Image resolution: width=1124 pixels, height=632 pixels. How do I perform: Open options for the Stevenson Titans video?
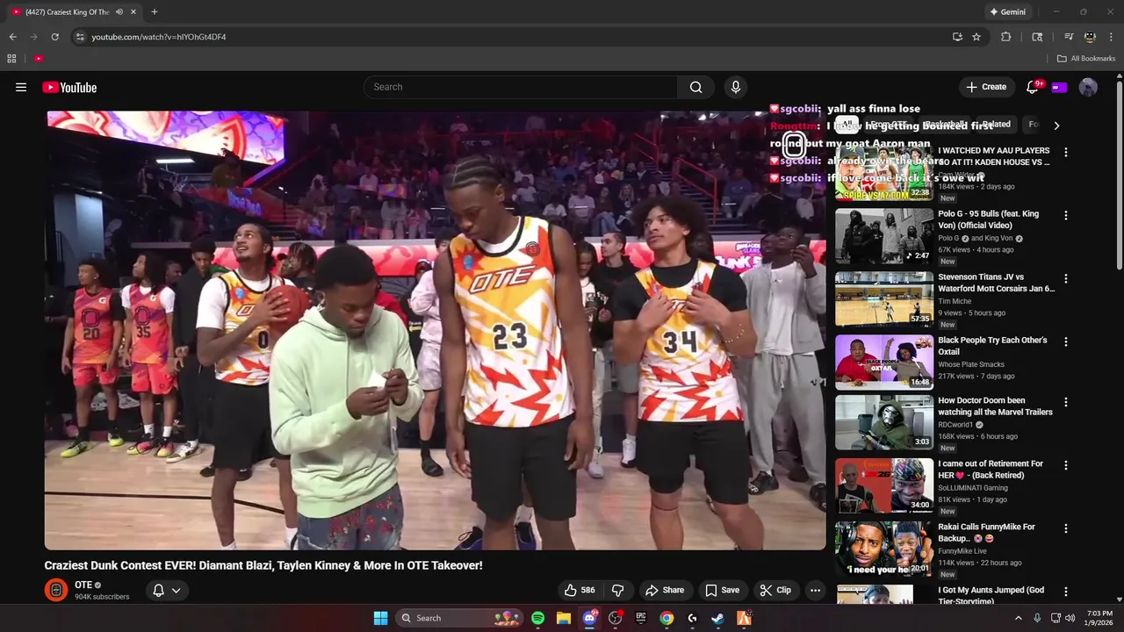[1066, 278]
